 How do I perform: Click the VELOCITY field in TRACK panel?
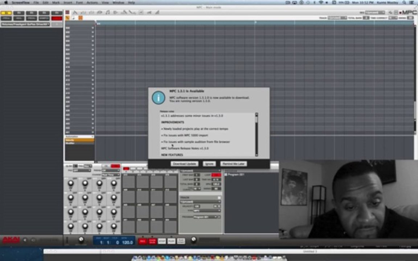pyautogui.click(x=197, y=206)
